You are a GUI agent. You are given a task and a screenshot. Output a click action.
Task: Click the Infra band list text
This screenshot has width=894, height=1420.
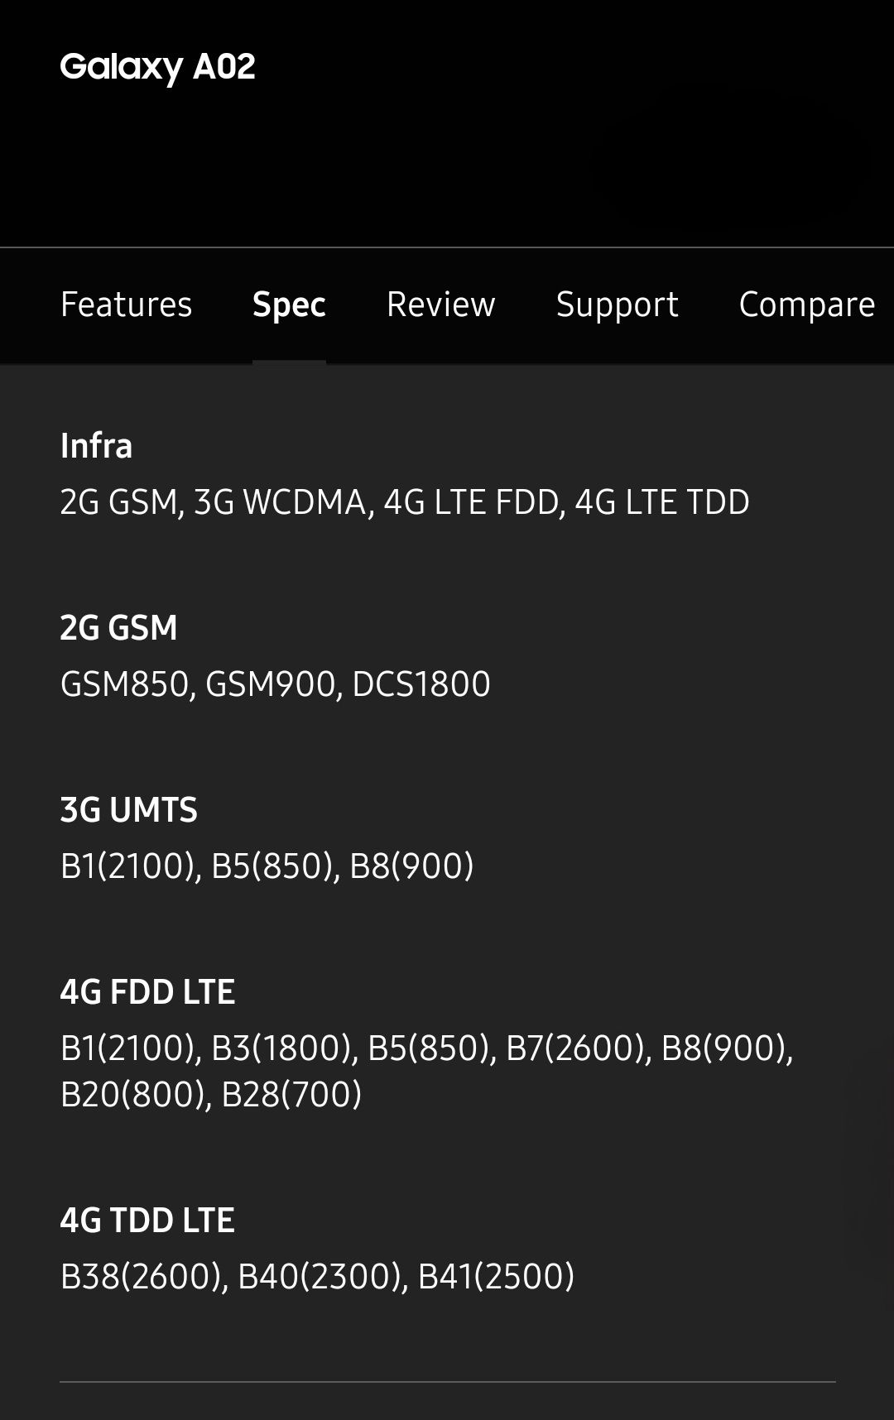click(x=403, y=501)
